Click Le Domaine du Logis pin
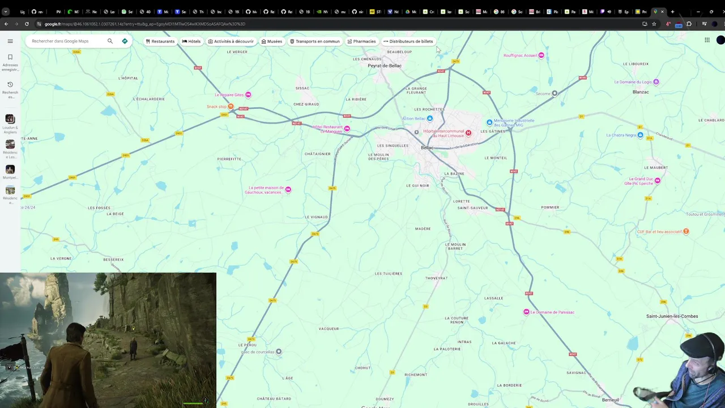Screen dimensions: 725x408 click(656, 82)
